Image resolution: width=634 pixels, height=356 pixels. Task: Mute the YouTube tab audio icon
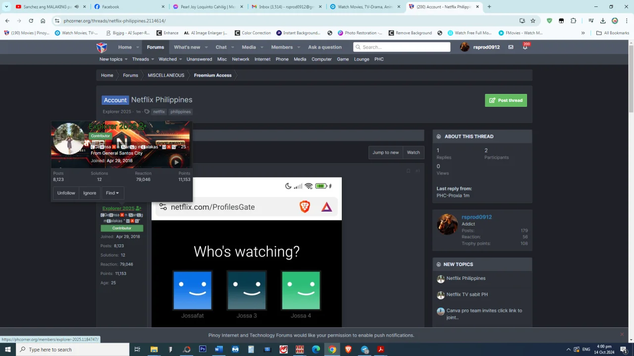[x=76, y=7]
